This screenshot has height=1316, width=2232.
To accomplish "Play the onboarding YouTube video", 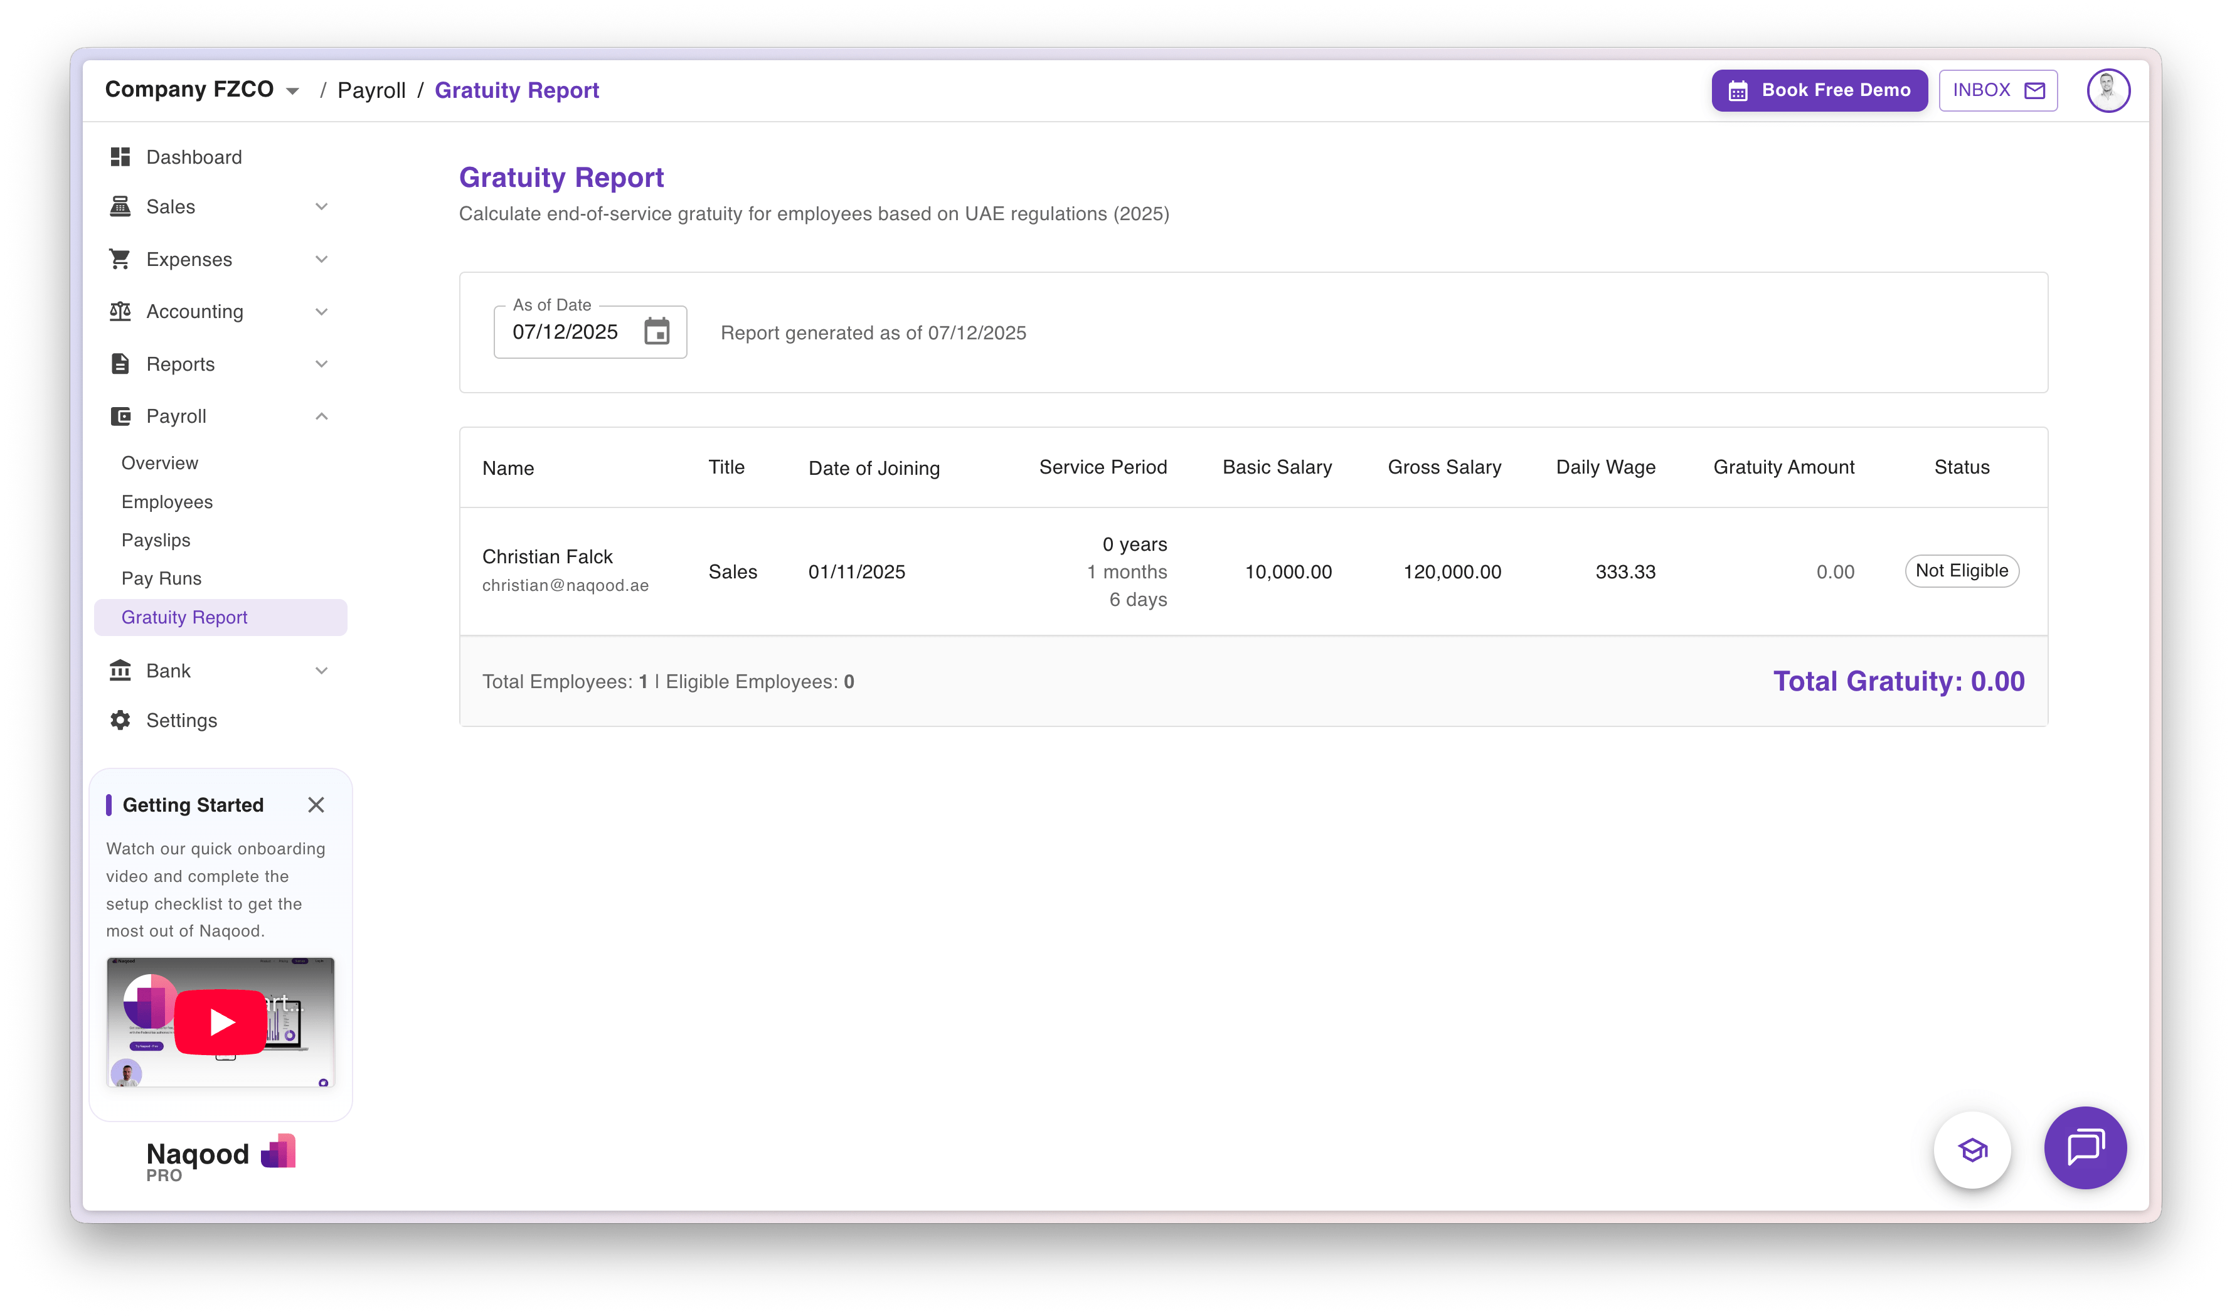I will (221, 1022).
